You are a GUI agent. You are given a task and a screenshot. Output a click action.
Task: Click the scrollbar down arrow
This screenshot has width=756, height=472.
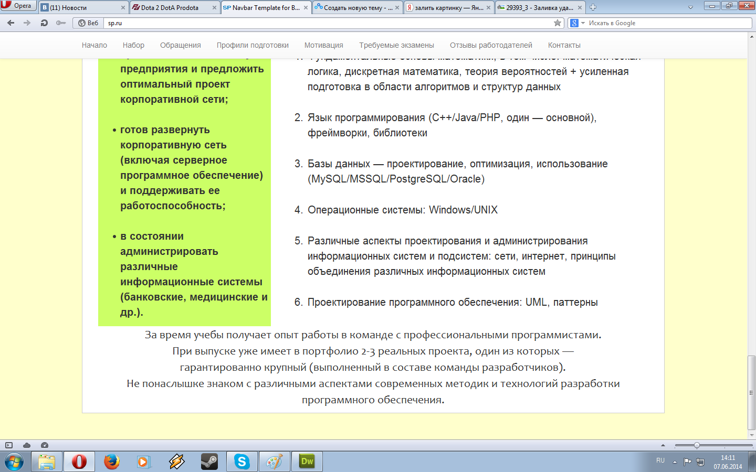click(752, 435)
